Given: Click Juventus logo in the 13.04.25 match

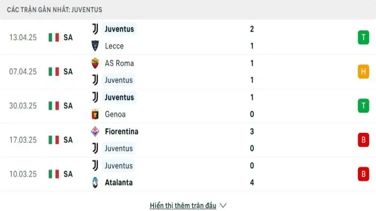Looking at the screenshot, I should (95, 29).
